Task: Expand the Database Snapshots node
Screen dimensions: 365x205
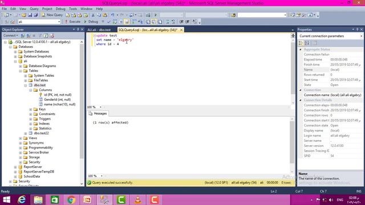Action: click(x=15, y=56)
